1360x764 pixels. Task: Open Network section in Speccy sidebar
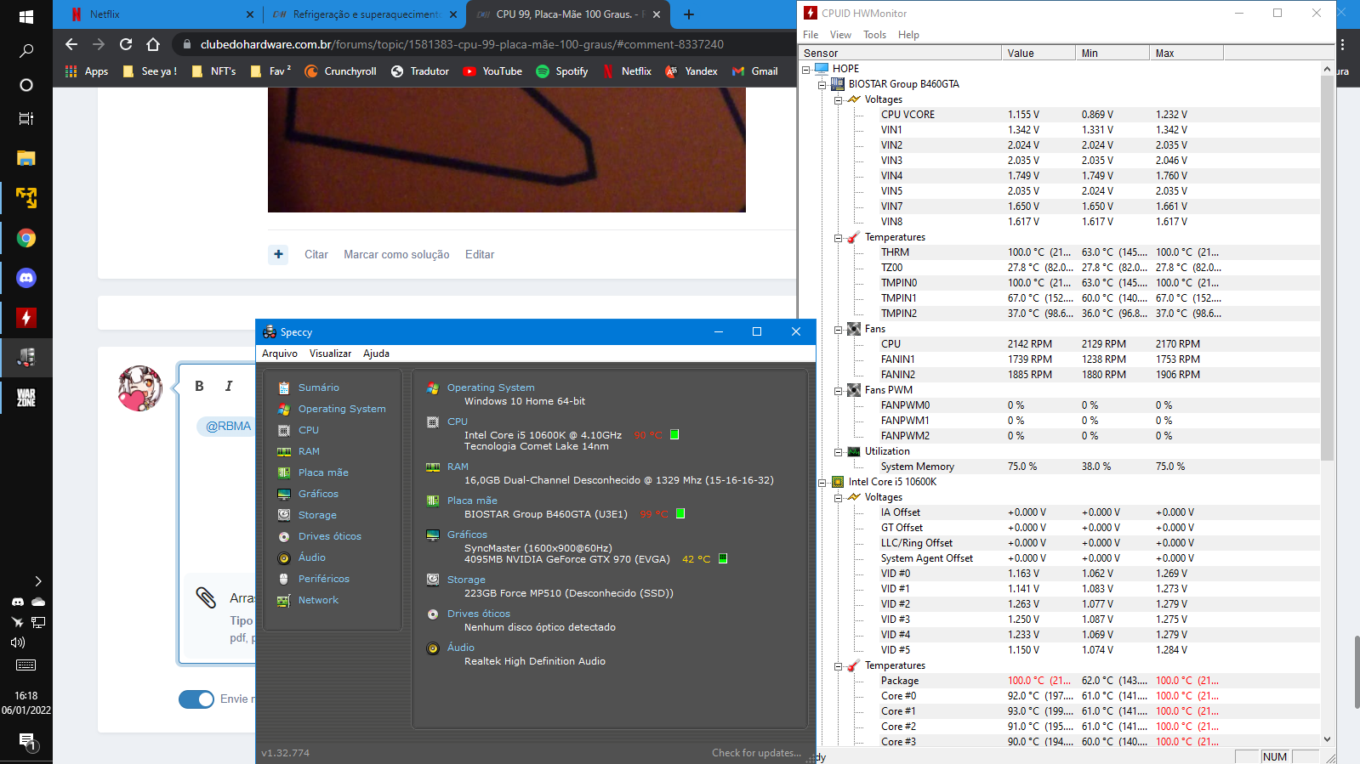pos(318,600)
